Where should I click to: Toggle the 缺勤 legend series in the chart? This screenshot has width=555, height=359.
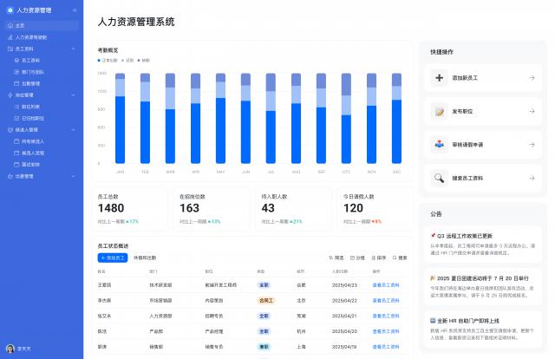coord(144,60)
